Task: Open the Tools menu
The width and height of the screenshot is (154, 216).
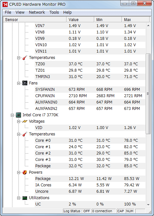Action: [x=54, y=12]
